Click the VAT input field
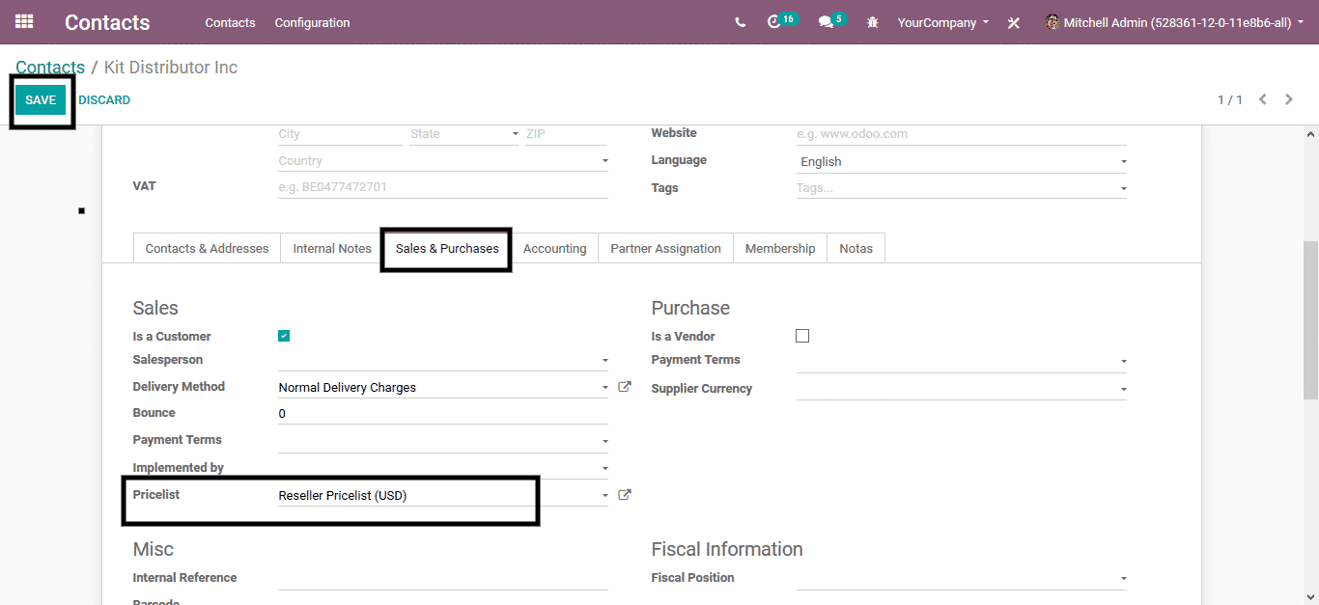This screenshot has width=1319, height=605. [x=442, y=187]
